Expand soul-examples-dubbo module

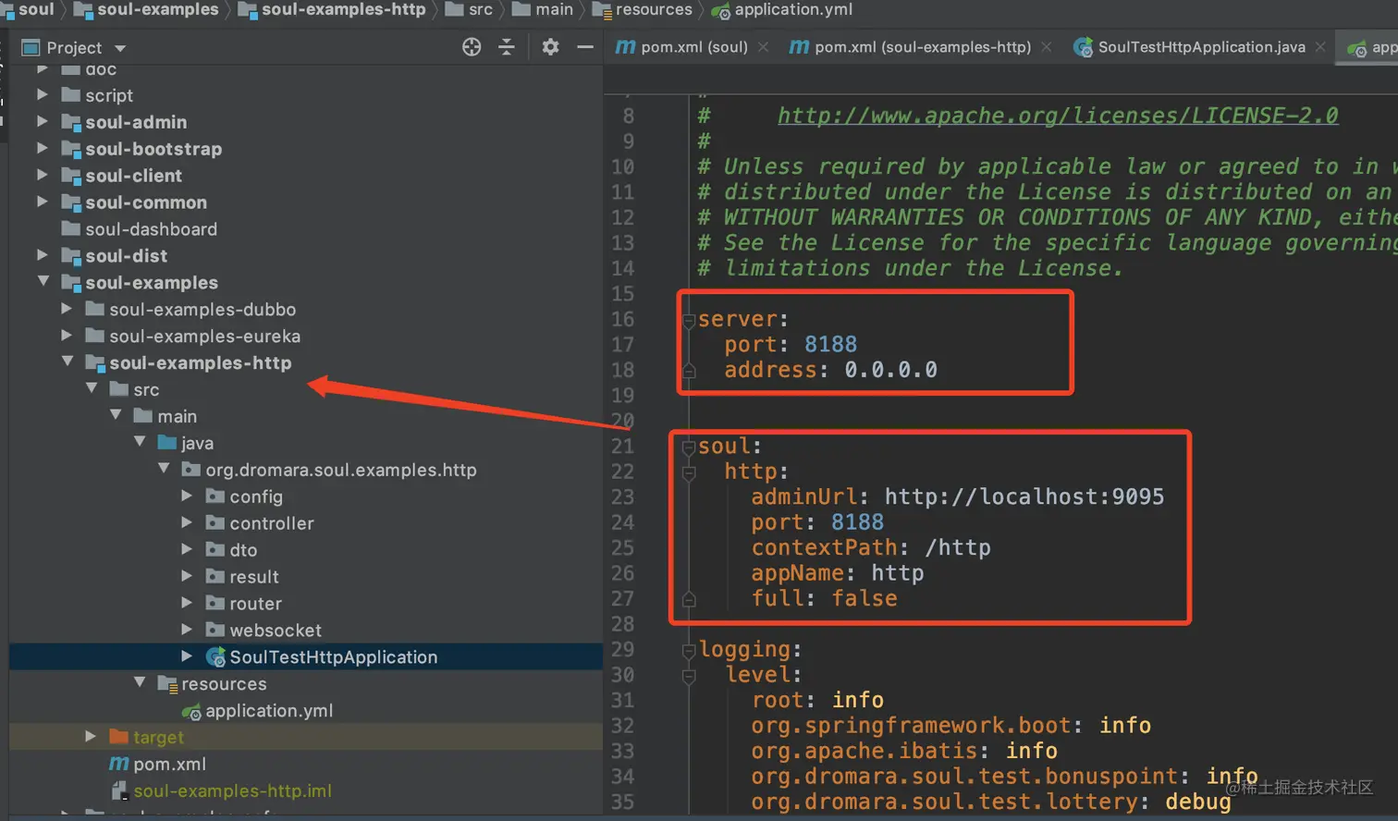coord(67,309)
